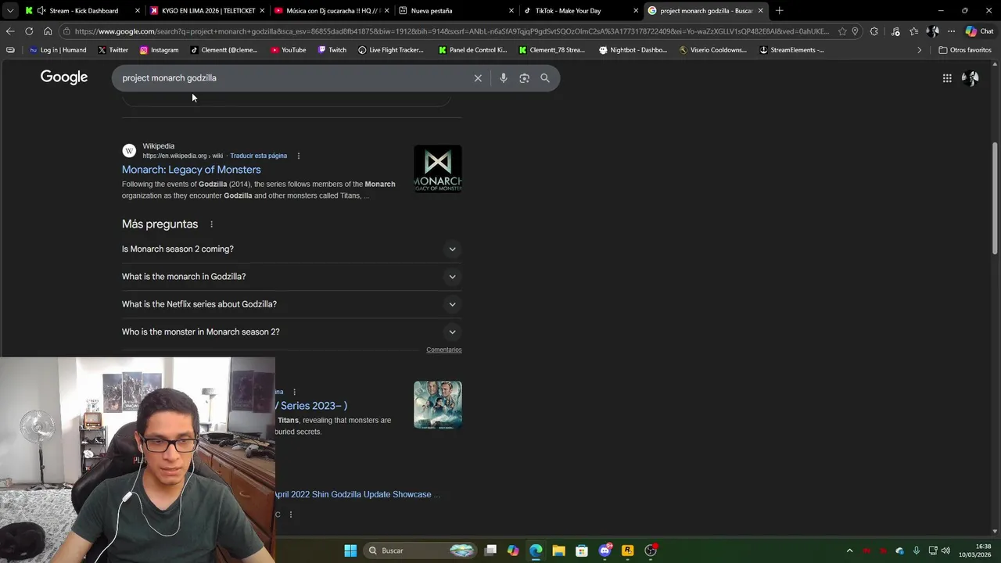
Task: Open the browser extensions puzzle icon
Action: click(874, 31)
